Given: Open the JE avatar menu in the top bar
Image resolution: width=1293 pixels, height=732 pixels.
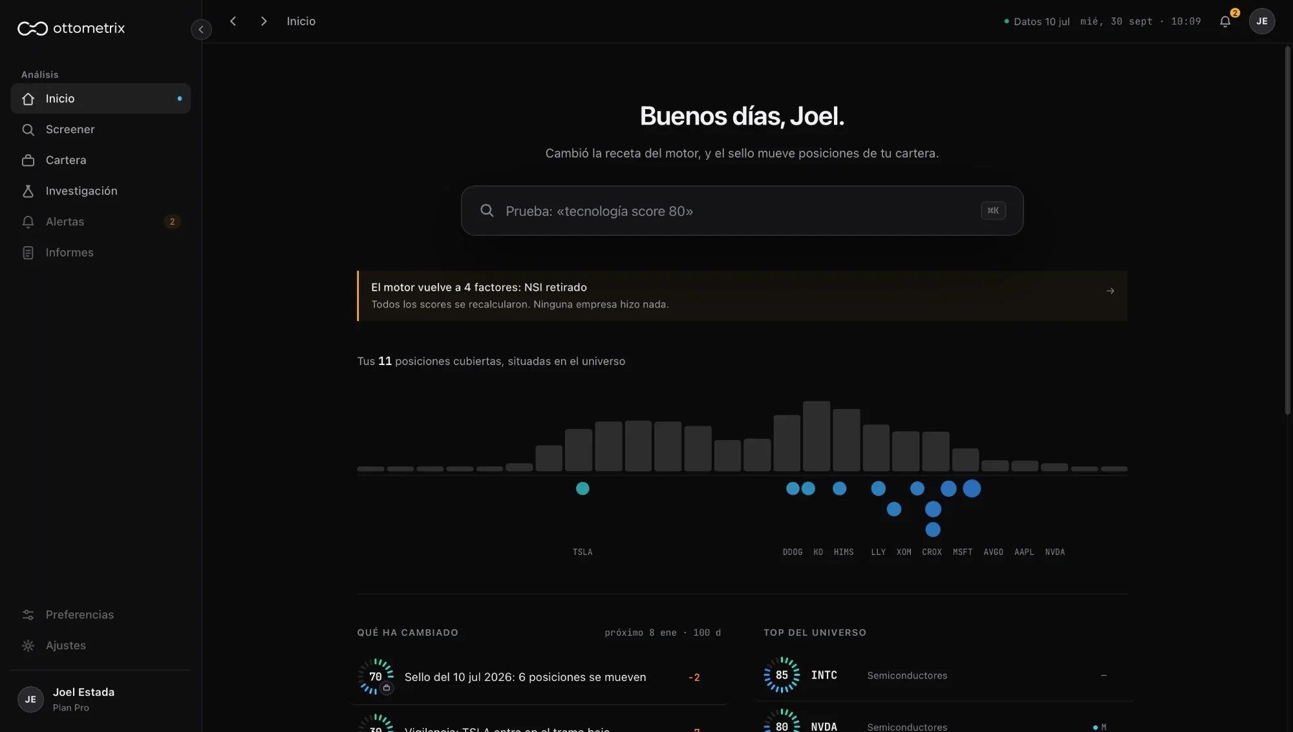Looking at the screenshot, I should pyautogui.click(x=1261, y=21).
